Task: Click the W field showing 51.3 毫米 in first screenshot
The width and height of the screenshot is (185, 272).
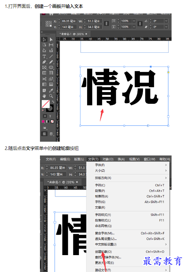Action: click(95, 21)
